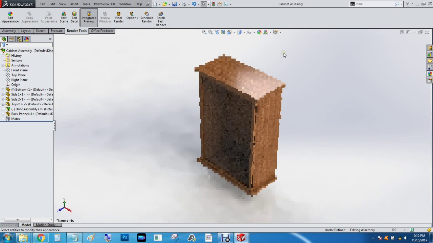This screenshot has width=433, height=243.
Task: Start Final Render
Action: coord(118,18)
